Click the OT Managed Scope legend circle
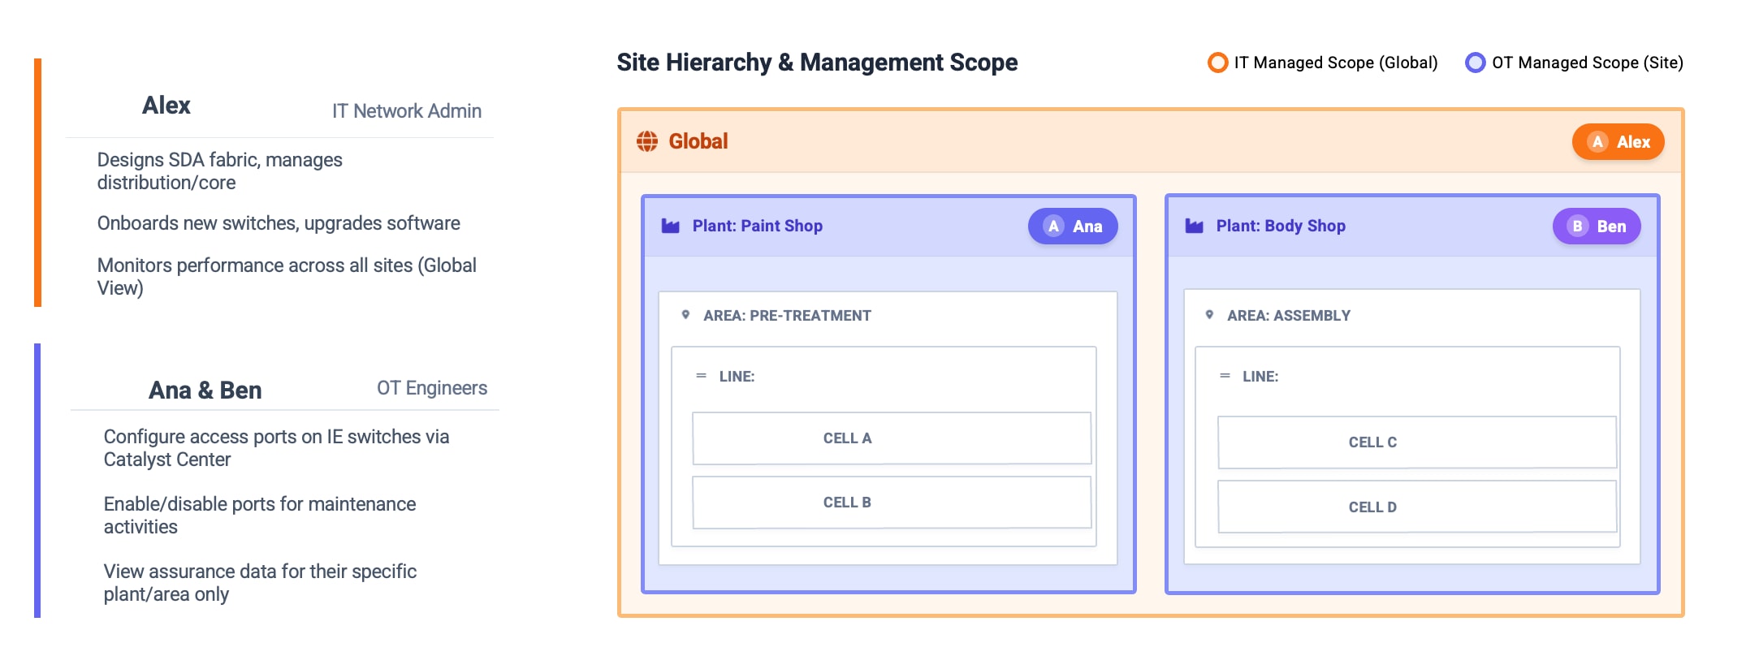The image size is (1746, 656). click(x=1475, y=63)
